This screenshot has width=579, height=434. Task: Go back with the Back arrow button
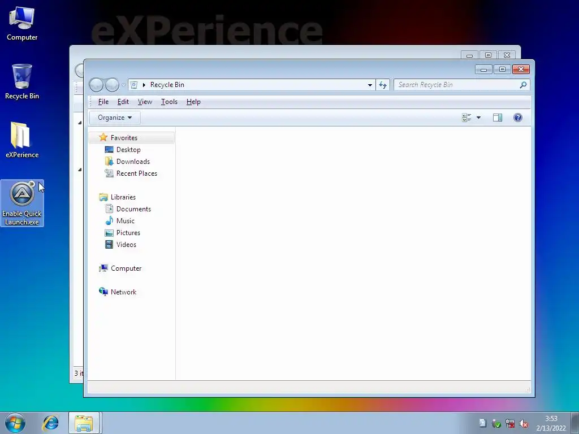(x=96, y=85)
